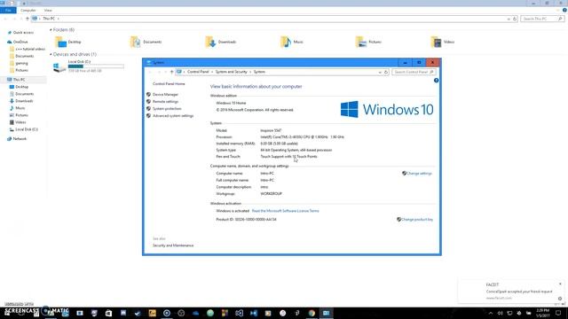Select OneDrive in navigation pane
The height and width of the screenshot is (319, 568).
20,42
